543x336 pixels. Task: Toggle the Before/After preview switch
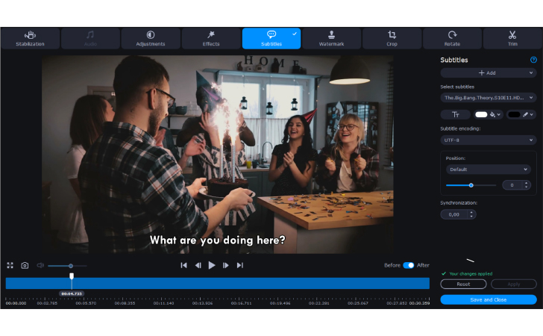[409, 265]
